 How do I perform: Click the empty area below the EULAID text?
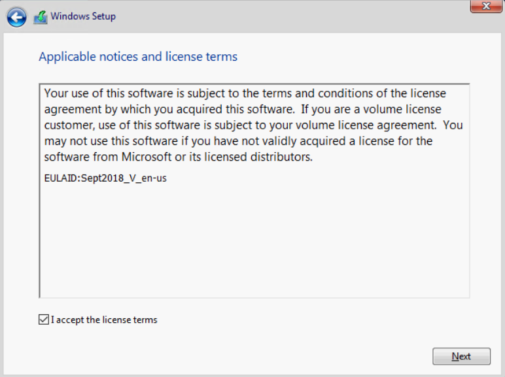(x=254, y=242)
